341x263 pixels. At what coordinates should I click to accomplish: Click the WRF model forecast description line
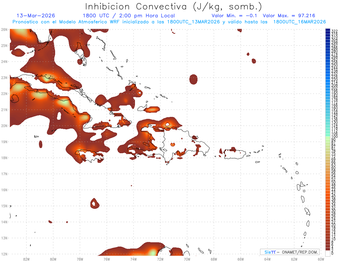169,22
